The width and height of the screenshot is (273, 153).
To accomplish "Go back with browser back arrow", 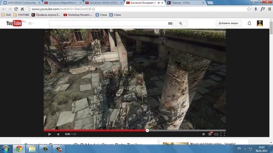I will tap(4, 9).
